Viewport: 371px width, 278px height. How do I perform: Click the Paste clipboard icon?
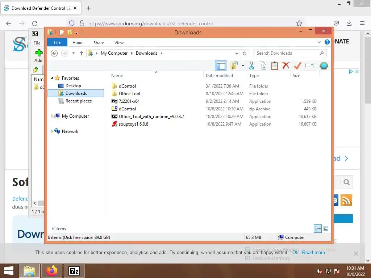(275, 66)
